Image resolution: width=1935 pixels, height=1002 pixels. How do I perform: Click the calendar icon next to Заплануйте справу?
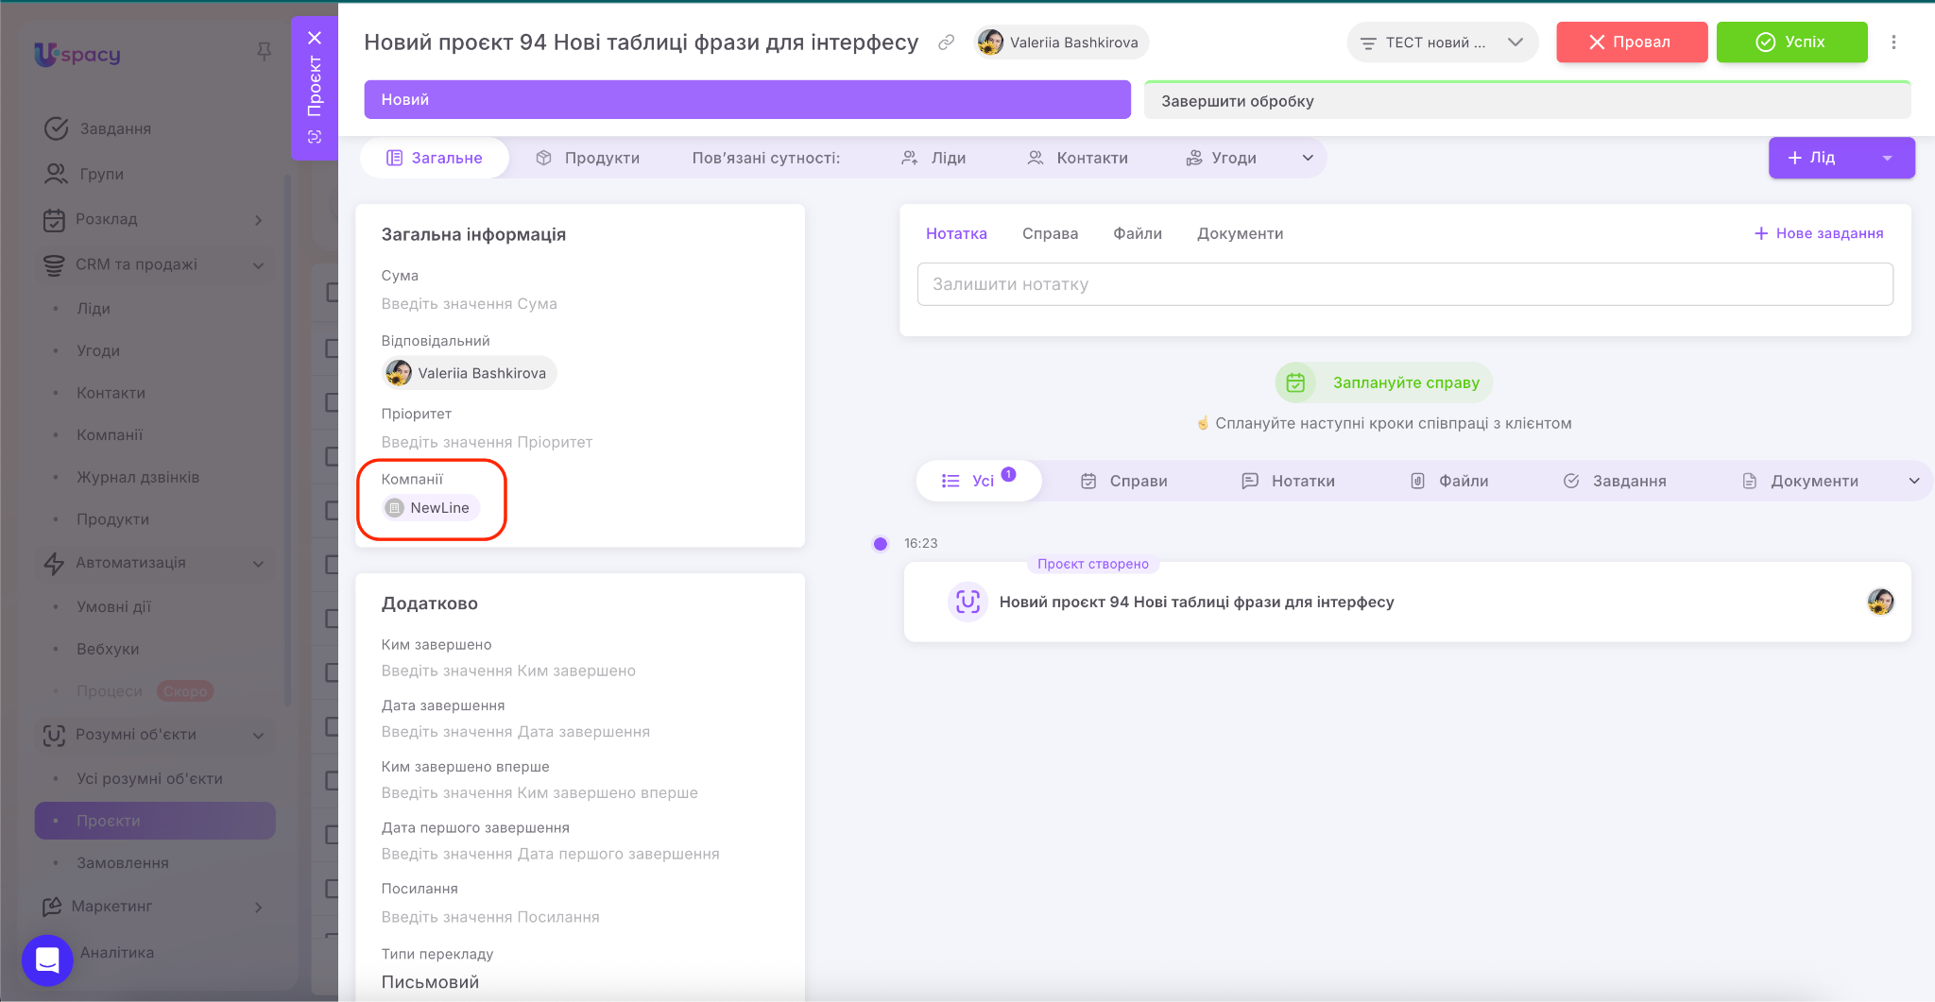(1295, 382)
